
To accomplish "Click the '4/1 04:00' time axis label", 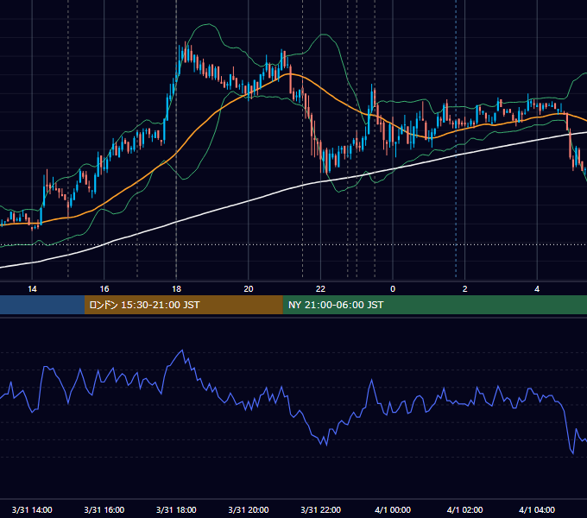I will (537, 509).
